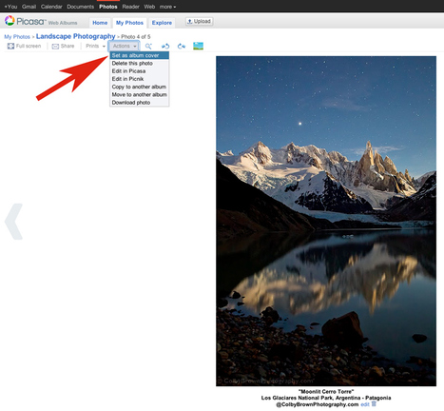Viewport: 444px width, 411px height.
Task: Choose Copy to another album
Action: pos(140,87)
